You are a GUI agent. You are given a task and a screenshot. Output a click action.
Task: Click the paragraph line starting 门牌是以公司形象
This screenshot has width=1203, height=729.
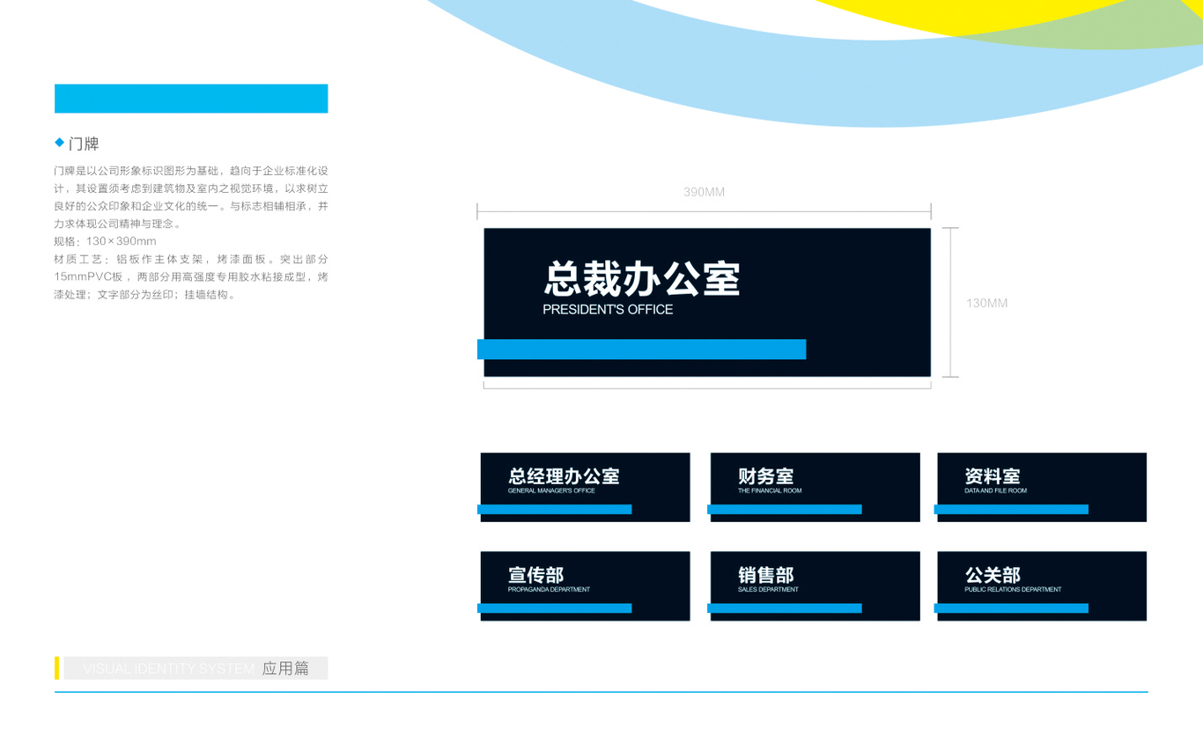click(x=191, y=171)
